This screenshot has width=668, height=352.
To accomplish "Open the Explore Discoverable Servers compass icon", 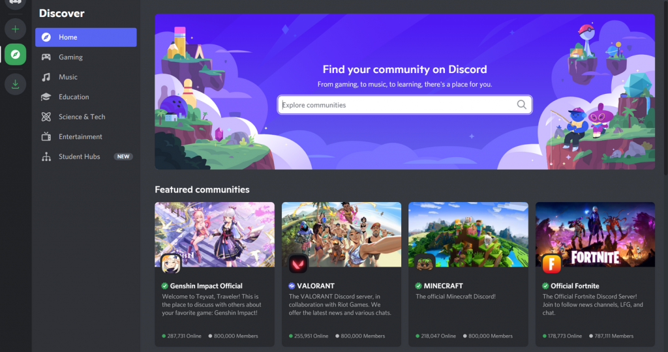I will 16,55.
